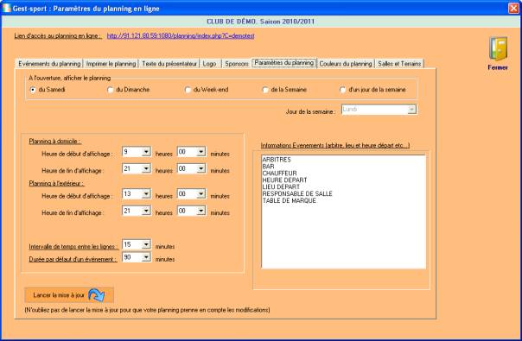
Task: Click 'CLUB DE DÉMO. Saison 2010/2011' banner text
Action: tap(261, 22)
